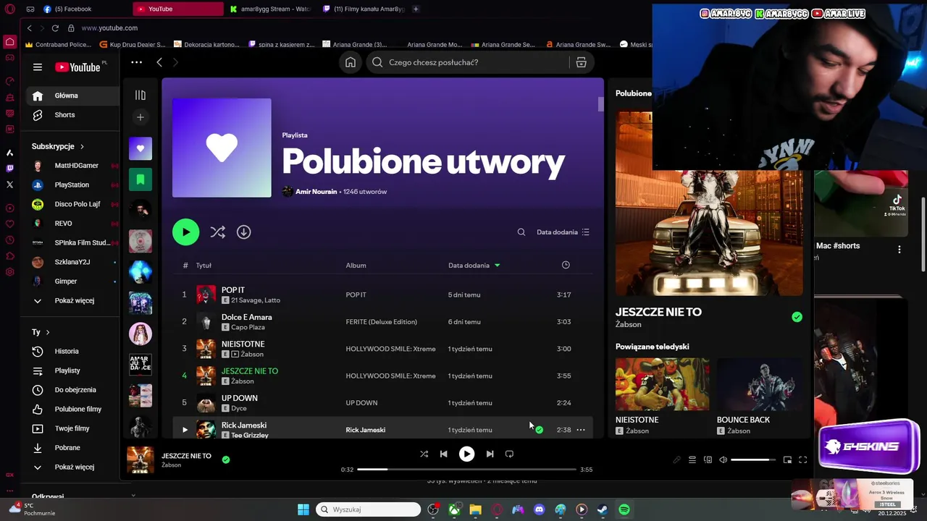Open HOLLYWOOD SMILE album for NIEISTOTNE row
The width and height of the screenshot is (927, 521).
pyautogui.click(x=390, y=349)
